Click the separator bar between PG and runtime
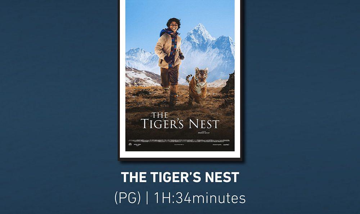 point(147,198)
